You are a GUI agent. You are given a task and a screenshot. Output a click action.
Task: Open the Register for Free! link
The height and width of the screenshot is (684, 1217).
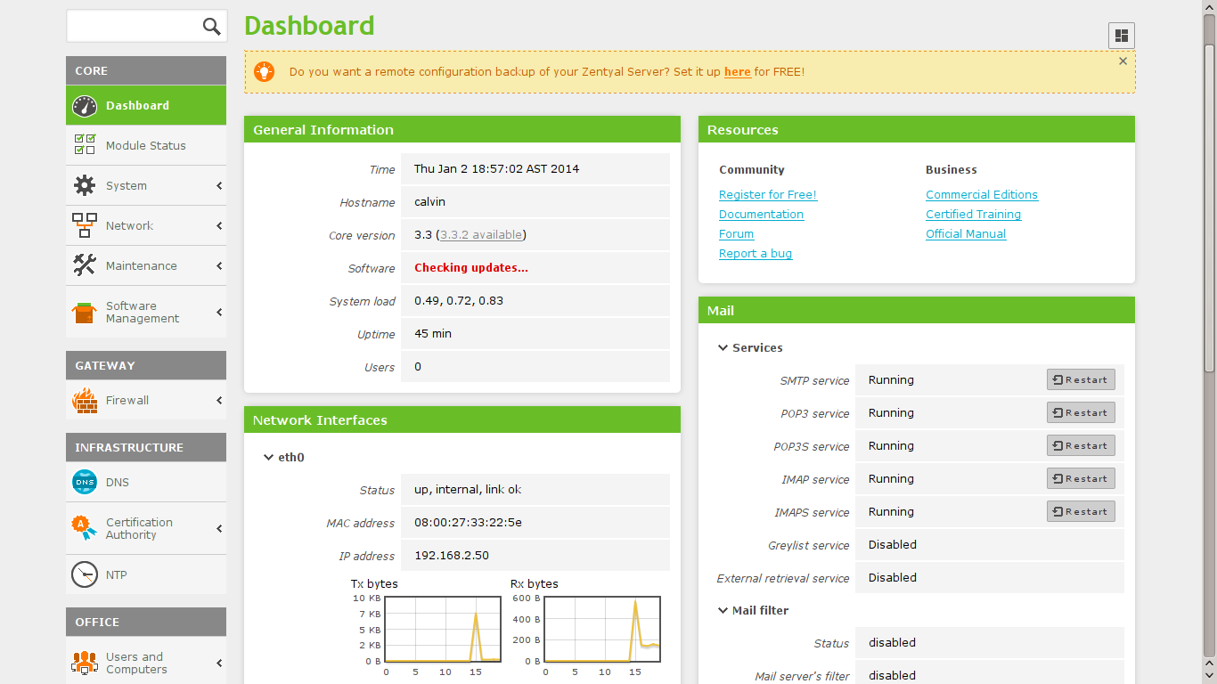click(x=768, y=195)
